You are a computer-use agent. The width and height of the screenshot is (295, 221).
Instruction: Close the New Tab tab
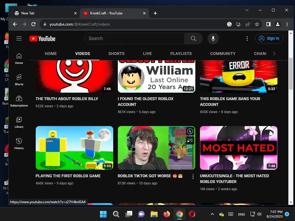[x=75, y=13]
